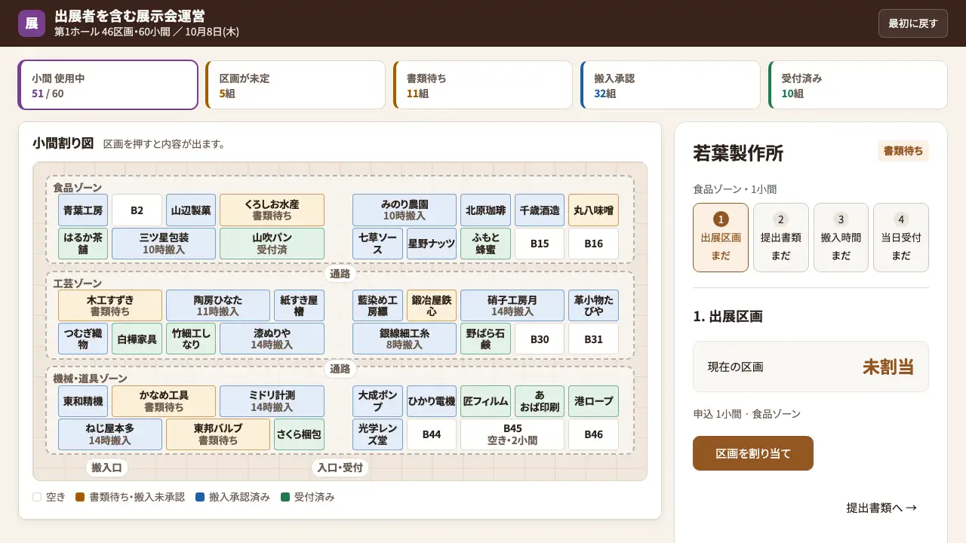Click the 東邦バルブ booth
This screenshot has width=966, height=543.
tap(218, 434)
